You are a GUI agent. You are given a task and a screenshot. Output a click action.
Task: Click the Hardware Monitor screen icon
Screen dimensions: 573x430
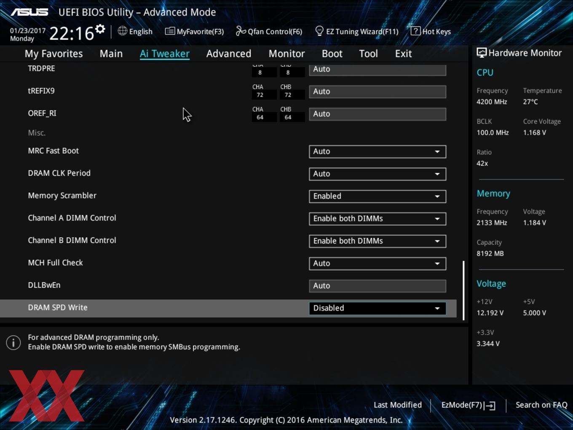(x=481, y=53)
